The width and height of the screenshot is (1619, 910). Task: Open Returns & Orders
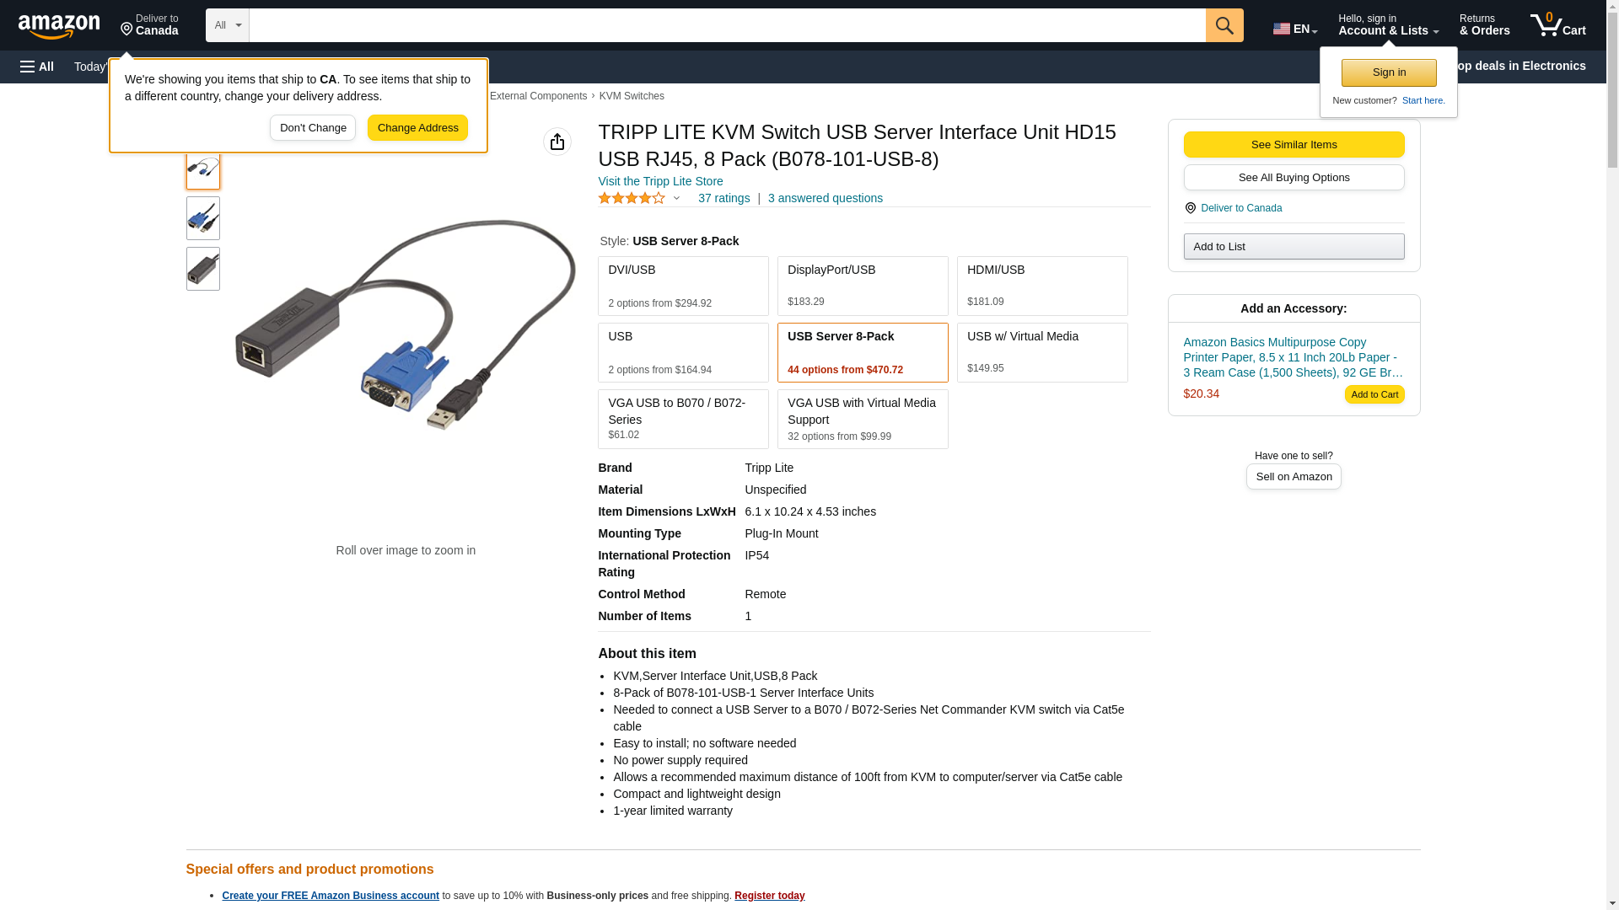pyautogui.click(x=1484, y=25)
